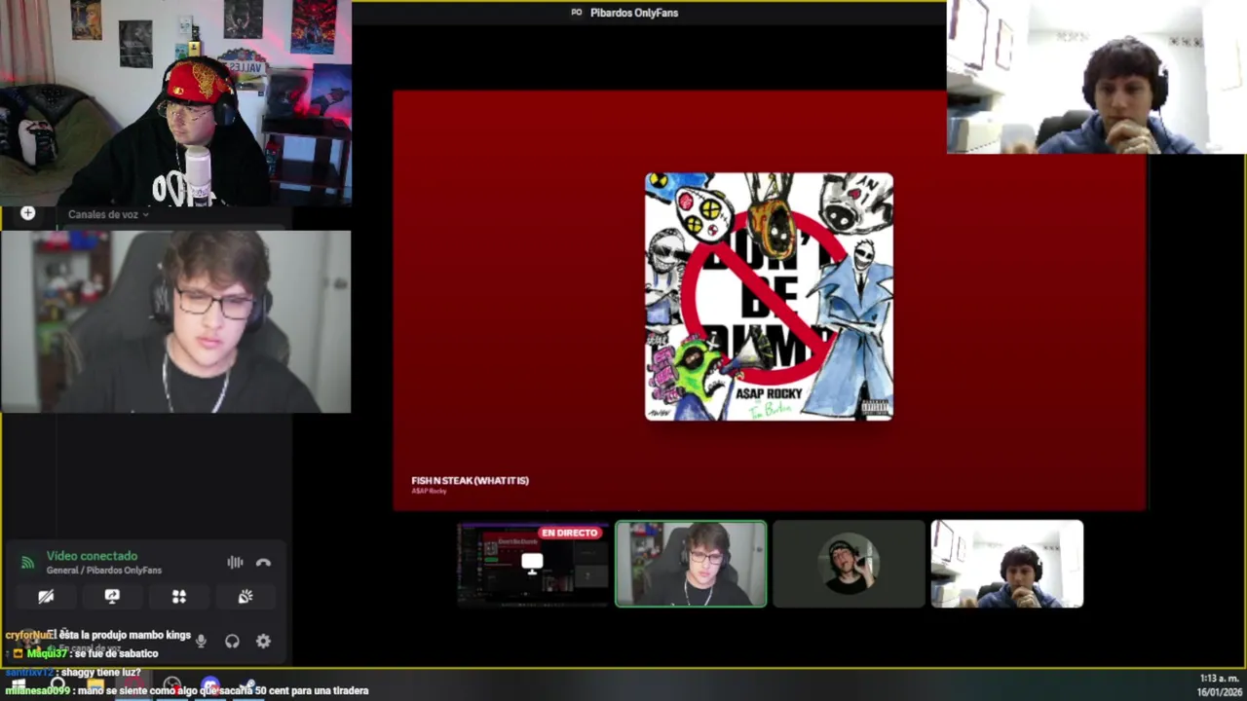Mute the microphone in the user panel

(x=201, y=641)
